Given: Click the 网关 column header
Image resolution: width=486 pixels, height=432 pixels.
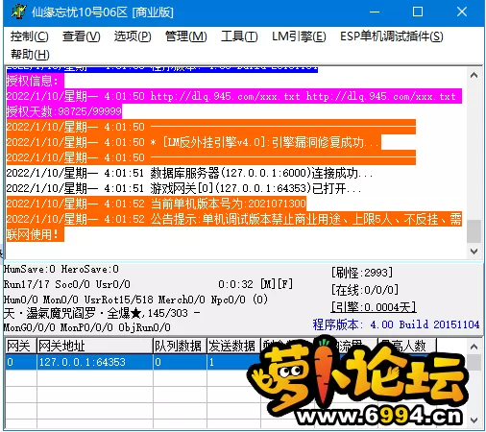Looking at the screenshot, I should click(21, 346).
